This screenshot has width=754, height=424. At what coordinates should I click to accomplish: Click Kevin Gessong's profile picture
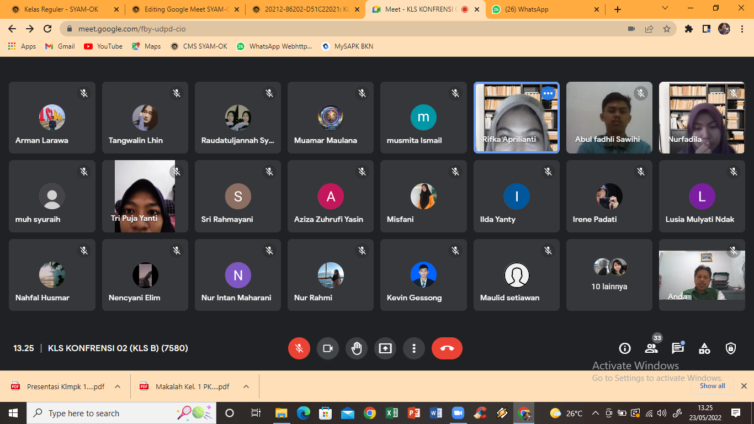[423, 275]
